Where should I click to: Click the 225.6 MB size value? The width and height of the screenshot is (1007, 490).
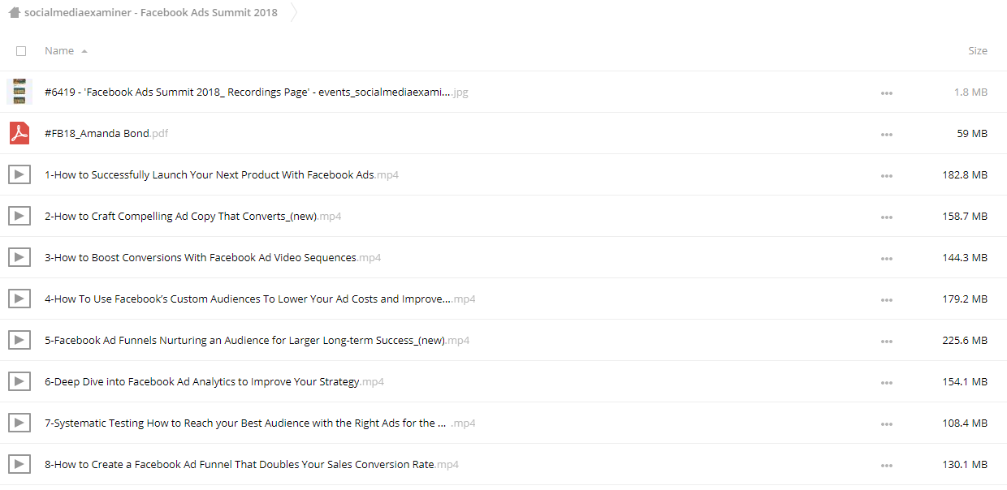pos(966,340)
